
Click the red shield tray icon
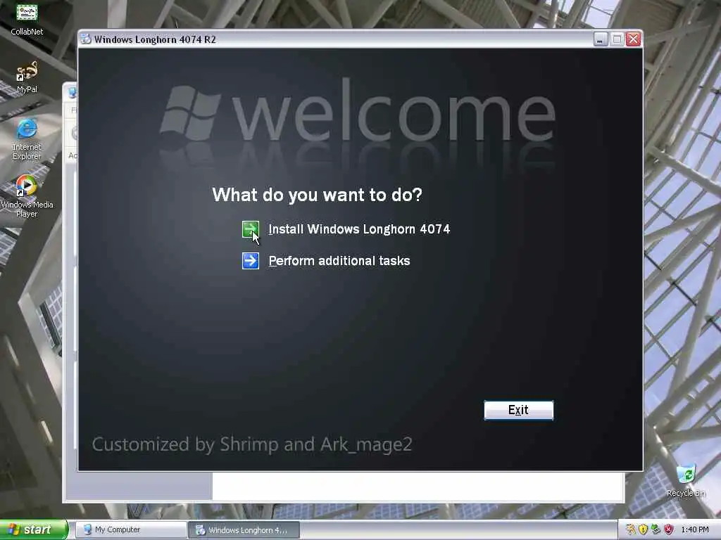pyautogui.click(x=669, y=529)
